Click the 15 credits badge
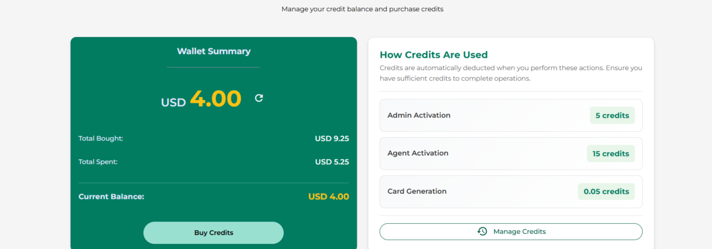The width and height of the screenshot is (712, 249). [x=610, y=154]
